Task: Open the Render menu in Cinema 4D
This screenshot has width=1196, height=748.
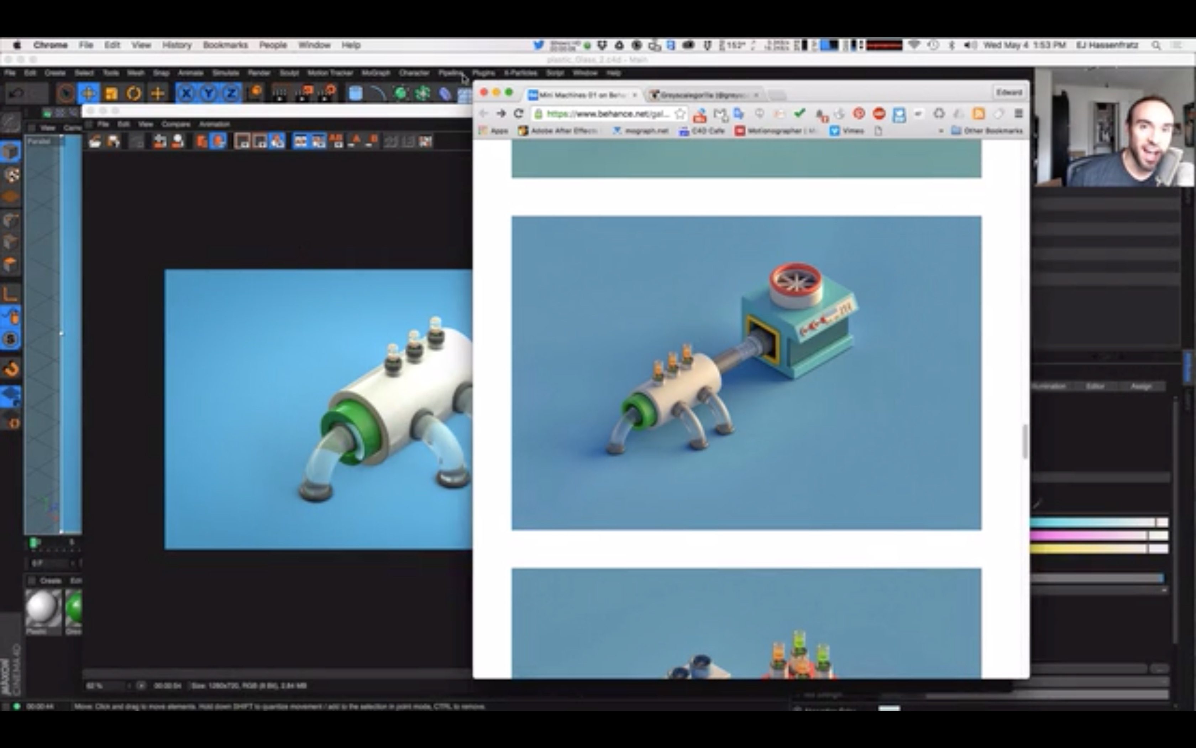Action: point(259,73)
